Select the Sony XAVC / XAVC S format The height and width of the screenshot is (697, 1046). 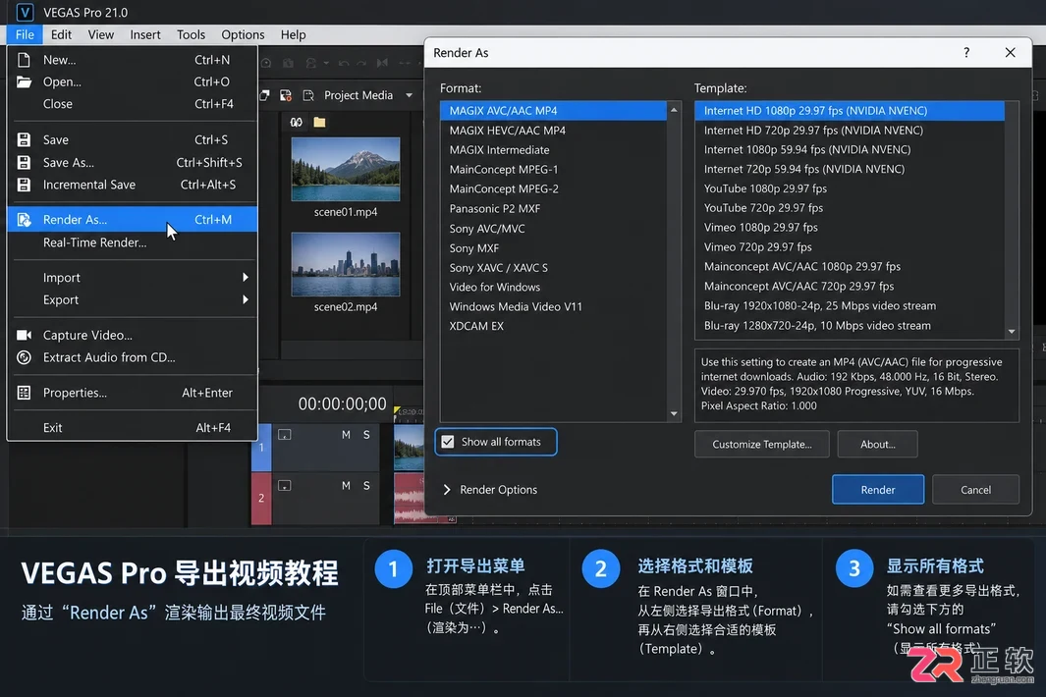[553, 267]
